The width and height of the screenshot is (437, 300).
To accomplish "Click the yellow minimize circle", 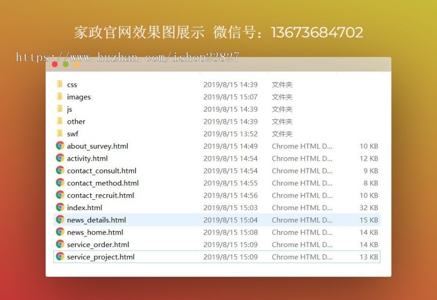I will coord(76,64).
